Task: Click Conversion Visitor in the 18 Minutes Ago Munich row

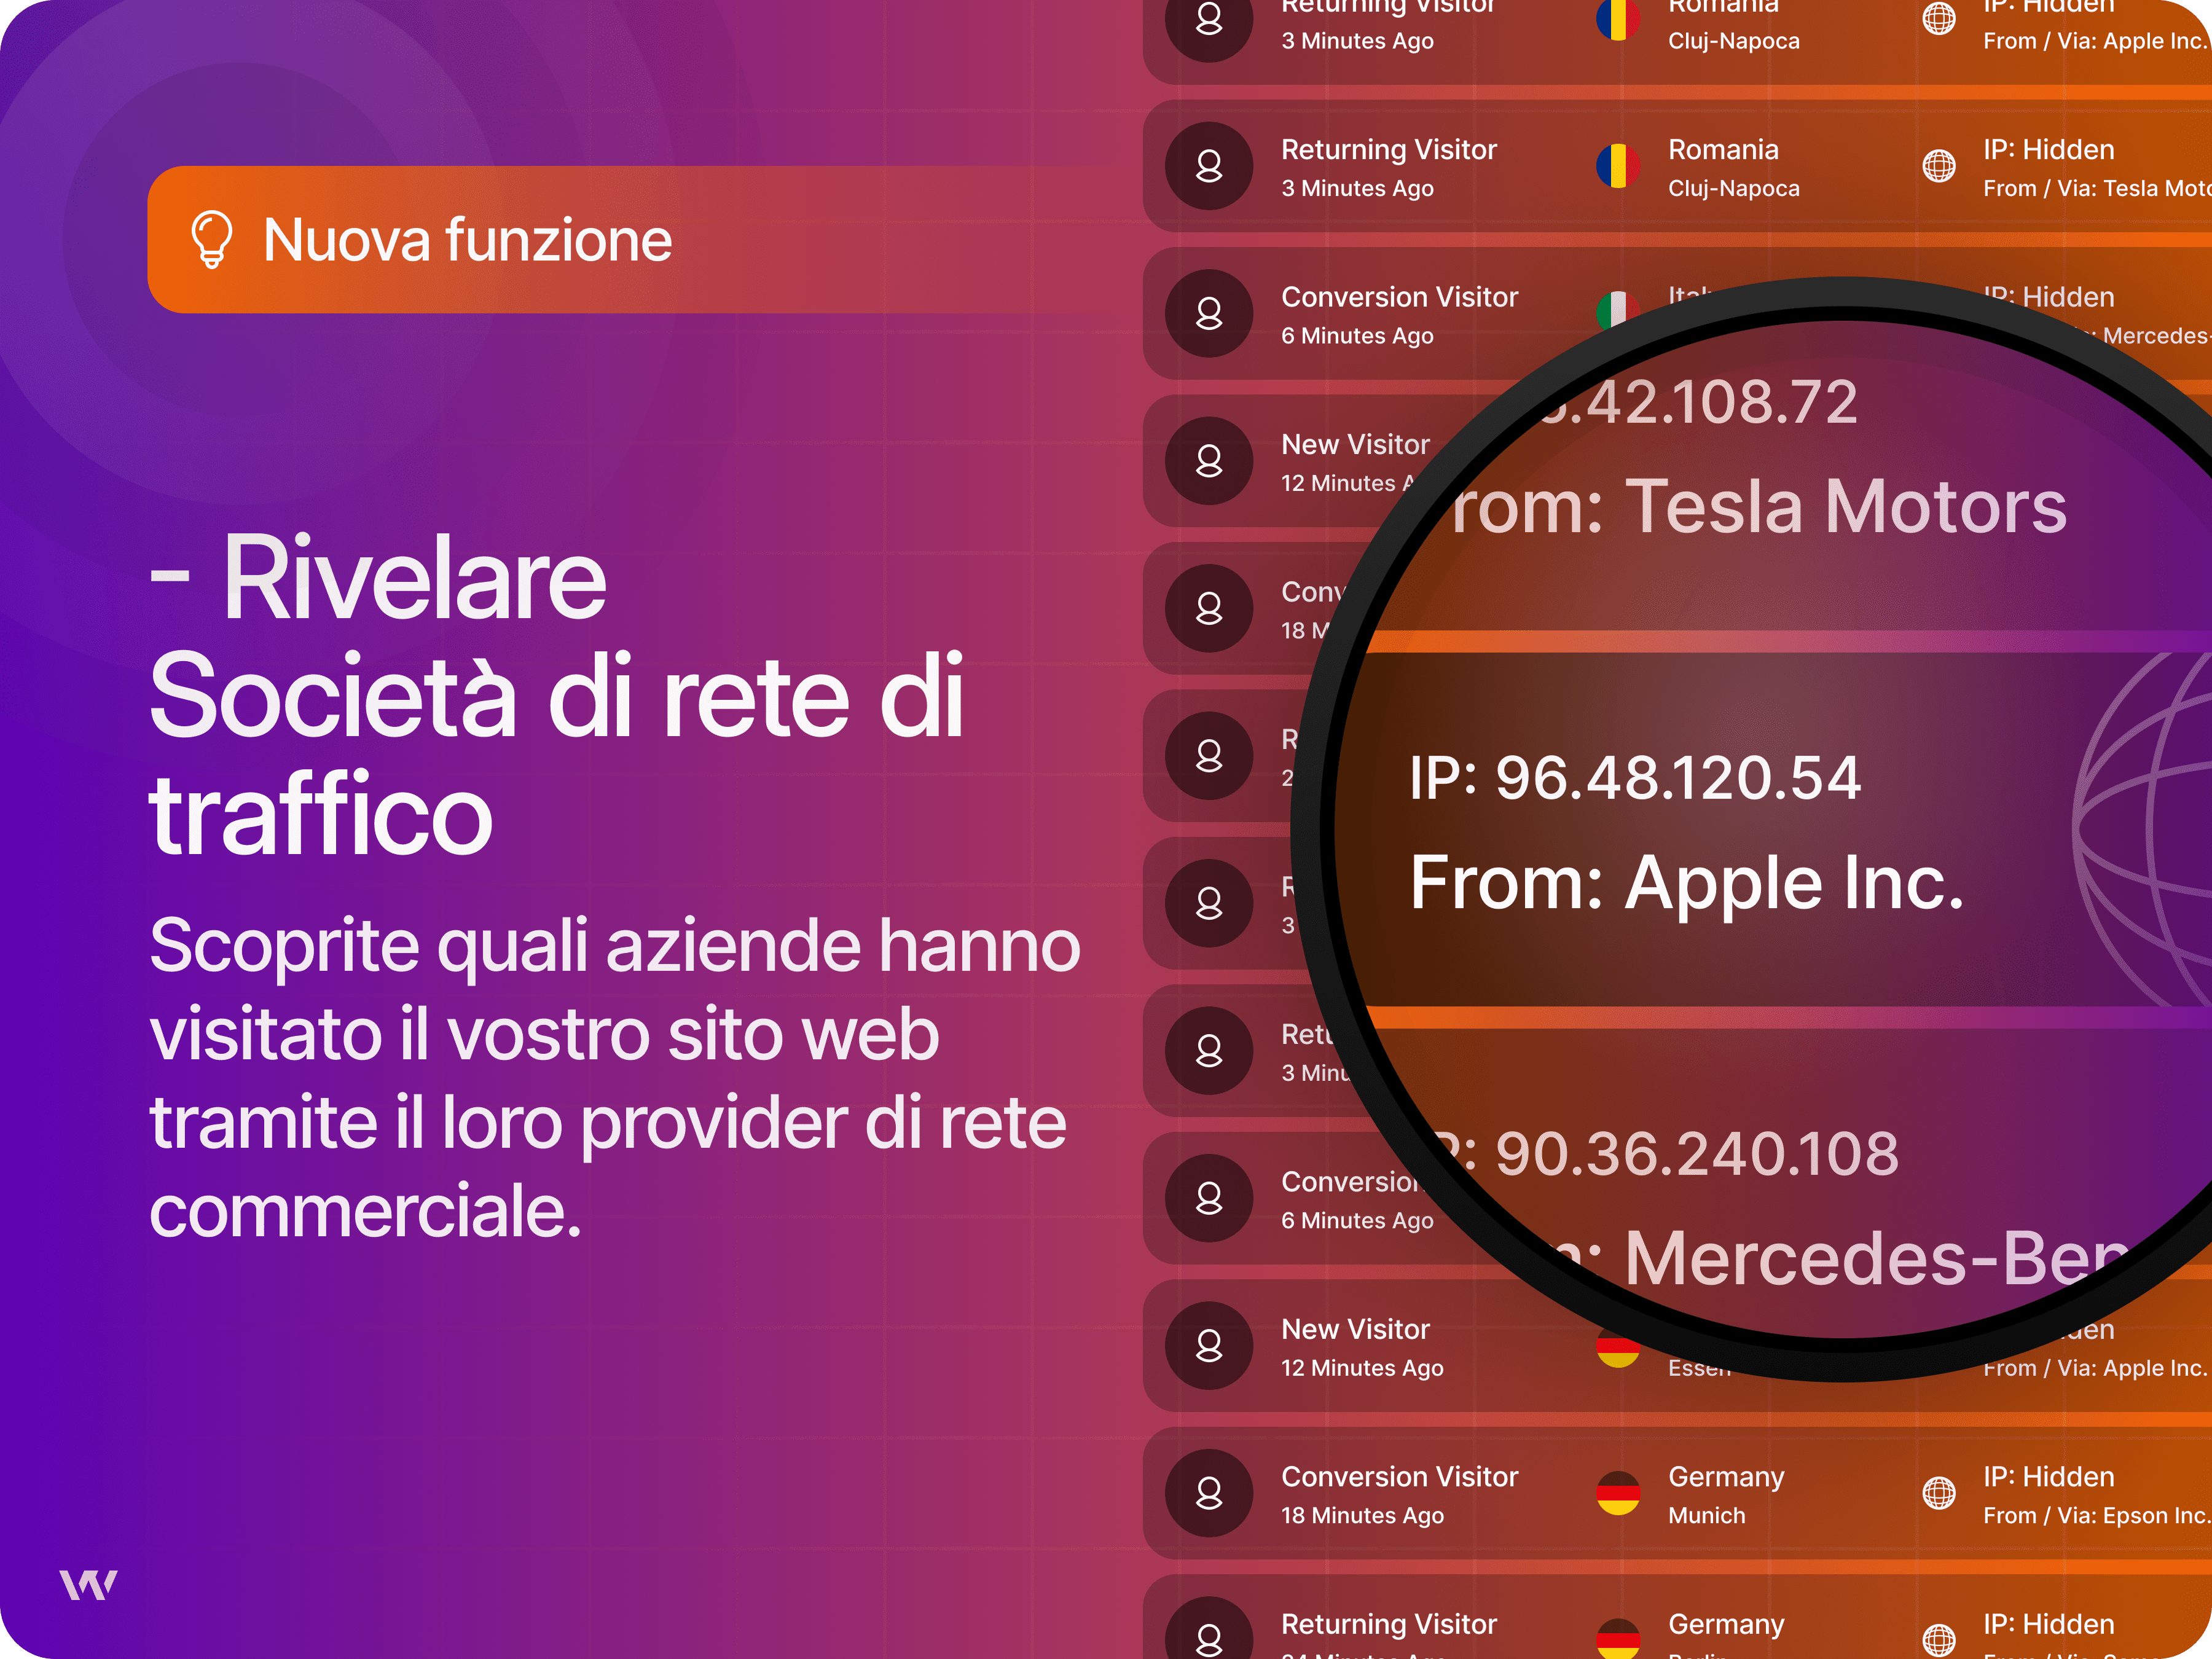Action: [1399, 1477]
